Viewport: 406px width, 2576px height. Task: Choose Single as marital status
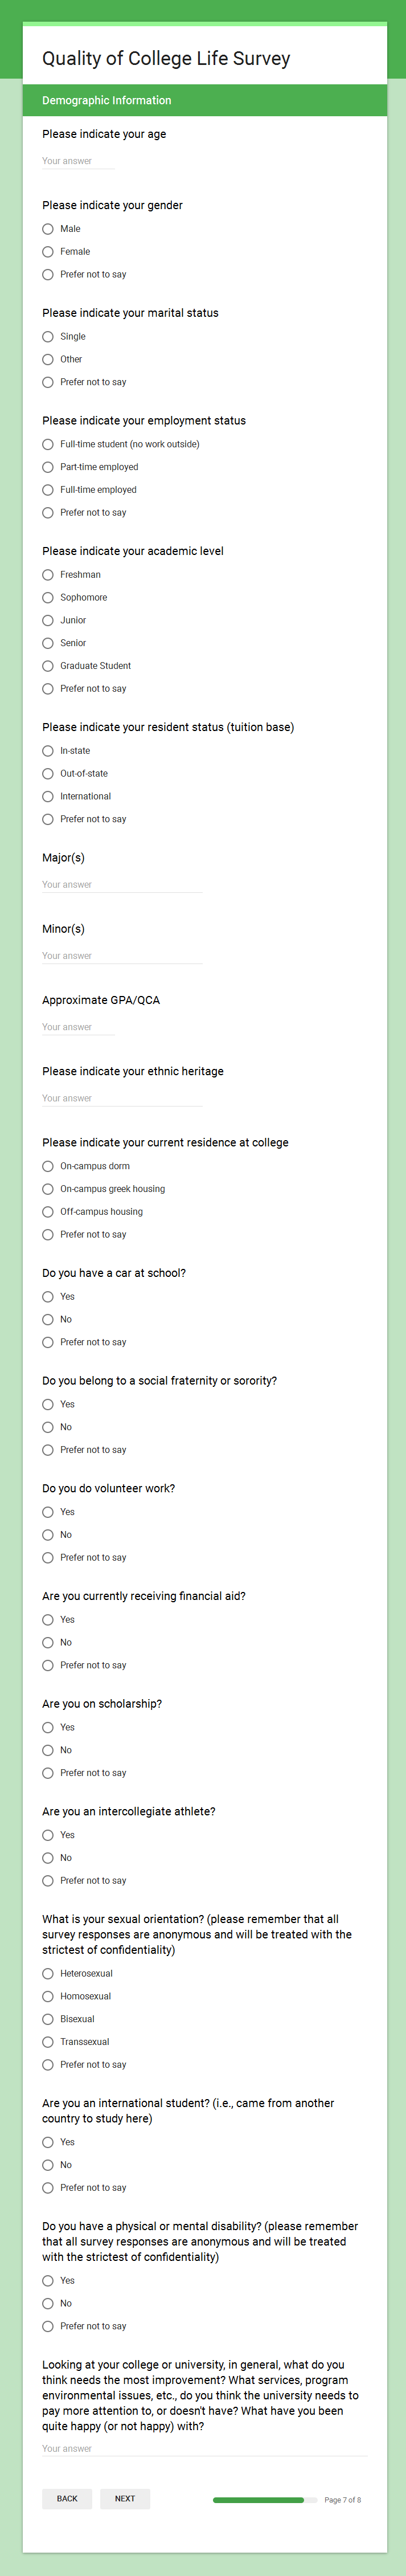tap(48, 337)
